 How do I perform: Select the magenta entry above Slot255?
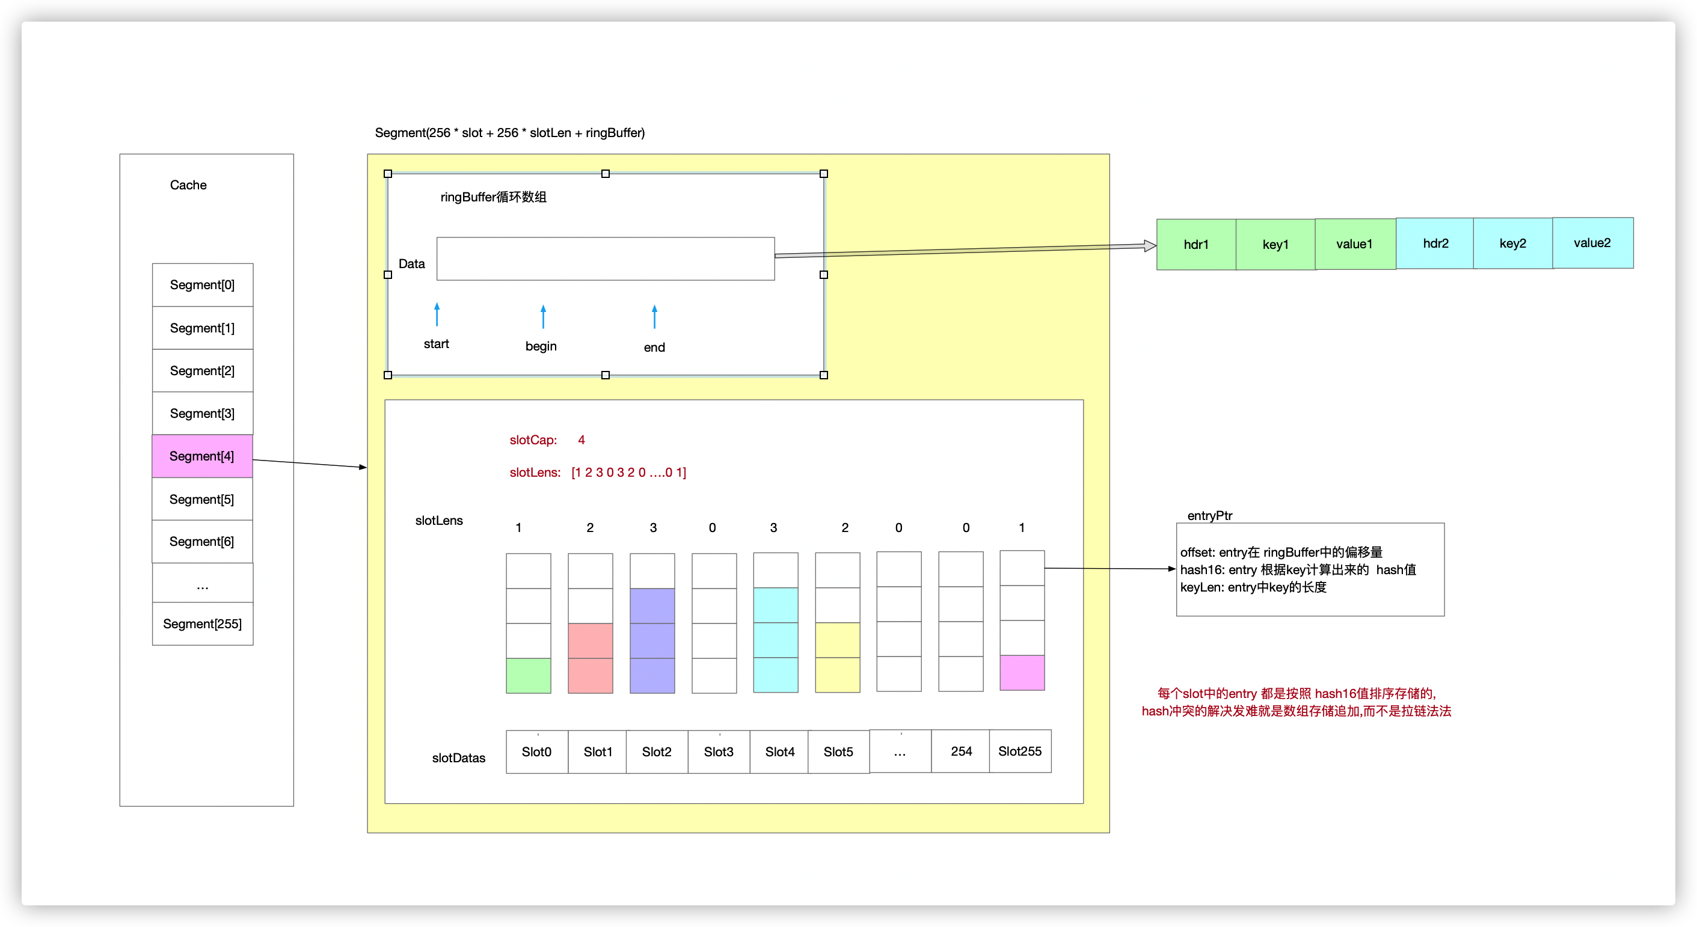tap(1022, 673)
